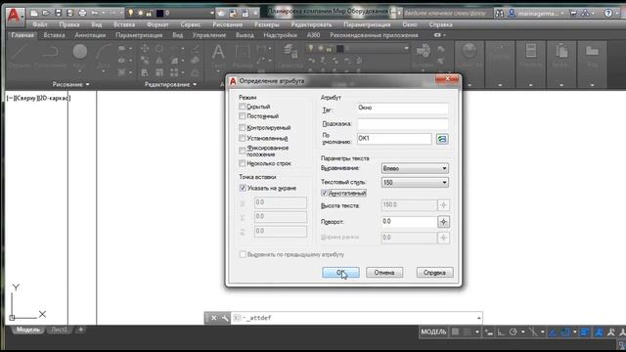
Task: Confirm attribute definition with OK
Action: click(340, 273)
